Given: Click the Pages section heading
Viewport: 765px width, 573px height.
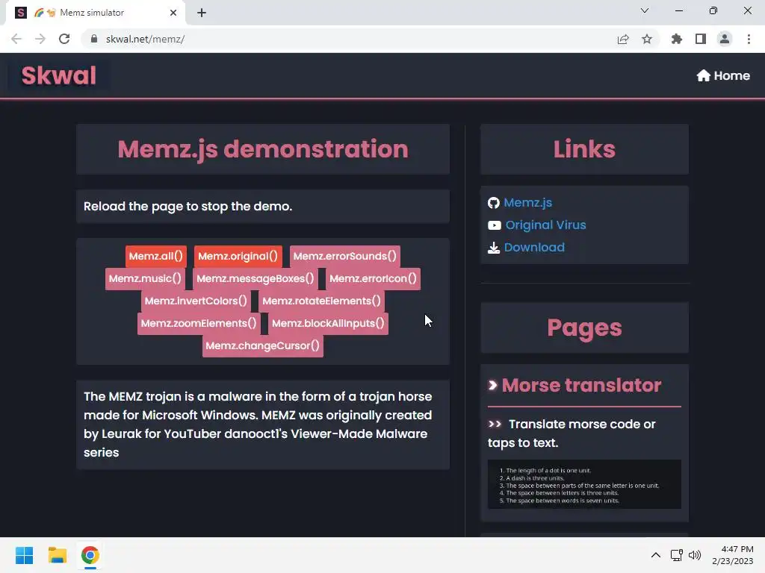Looking at the screenshot, I should click(584, 328).
